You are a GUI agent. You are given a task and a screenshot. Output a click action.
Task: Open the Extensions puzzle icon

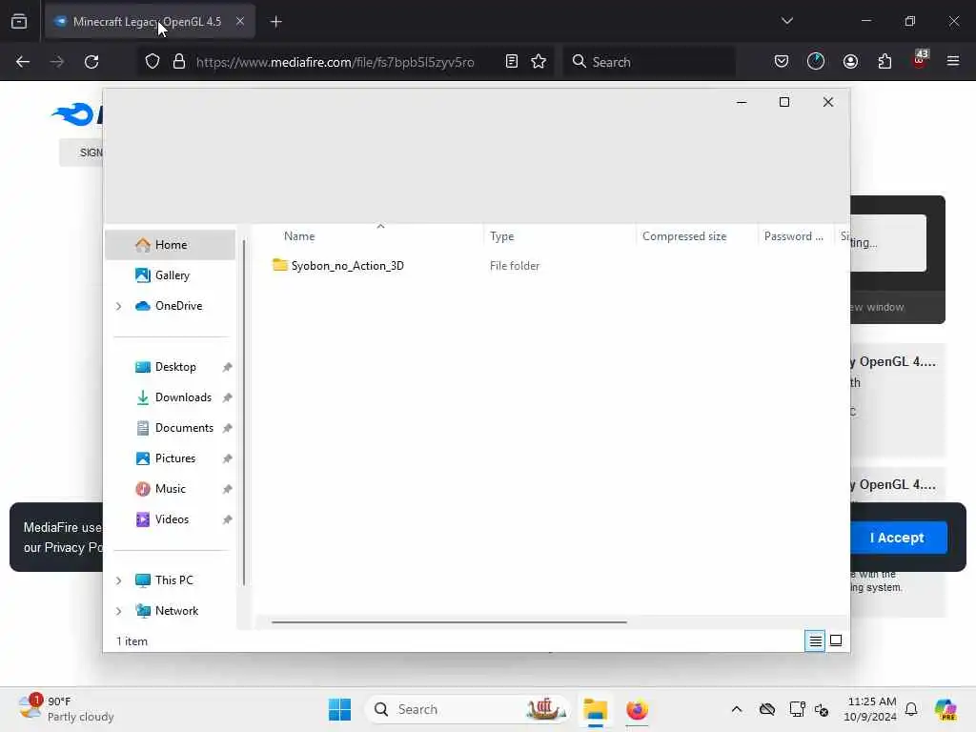pyautogui.click(x=884, y=62)
